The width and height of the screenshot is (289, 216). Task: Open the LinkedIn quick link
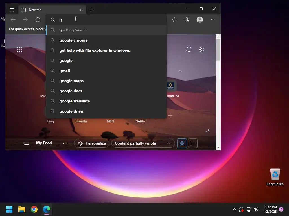coord(80,121)
